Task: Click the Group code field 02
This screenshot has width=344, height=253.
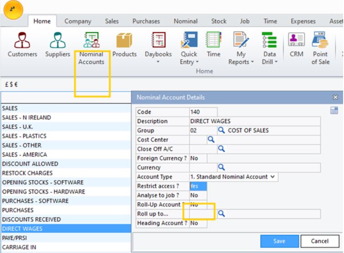Action: click(203, 131)
